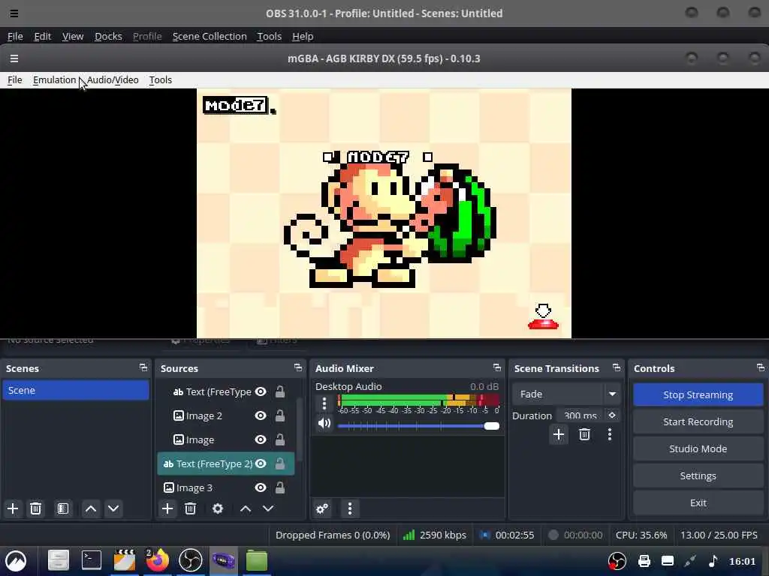Switch to OBS Studio taskbar icon
The image size is (769, 576).
(190, 559)
